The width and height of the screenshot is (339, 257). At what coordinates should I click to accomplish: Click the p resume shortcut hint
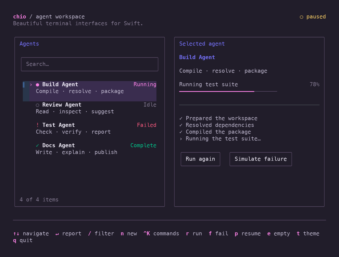248,234
